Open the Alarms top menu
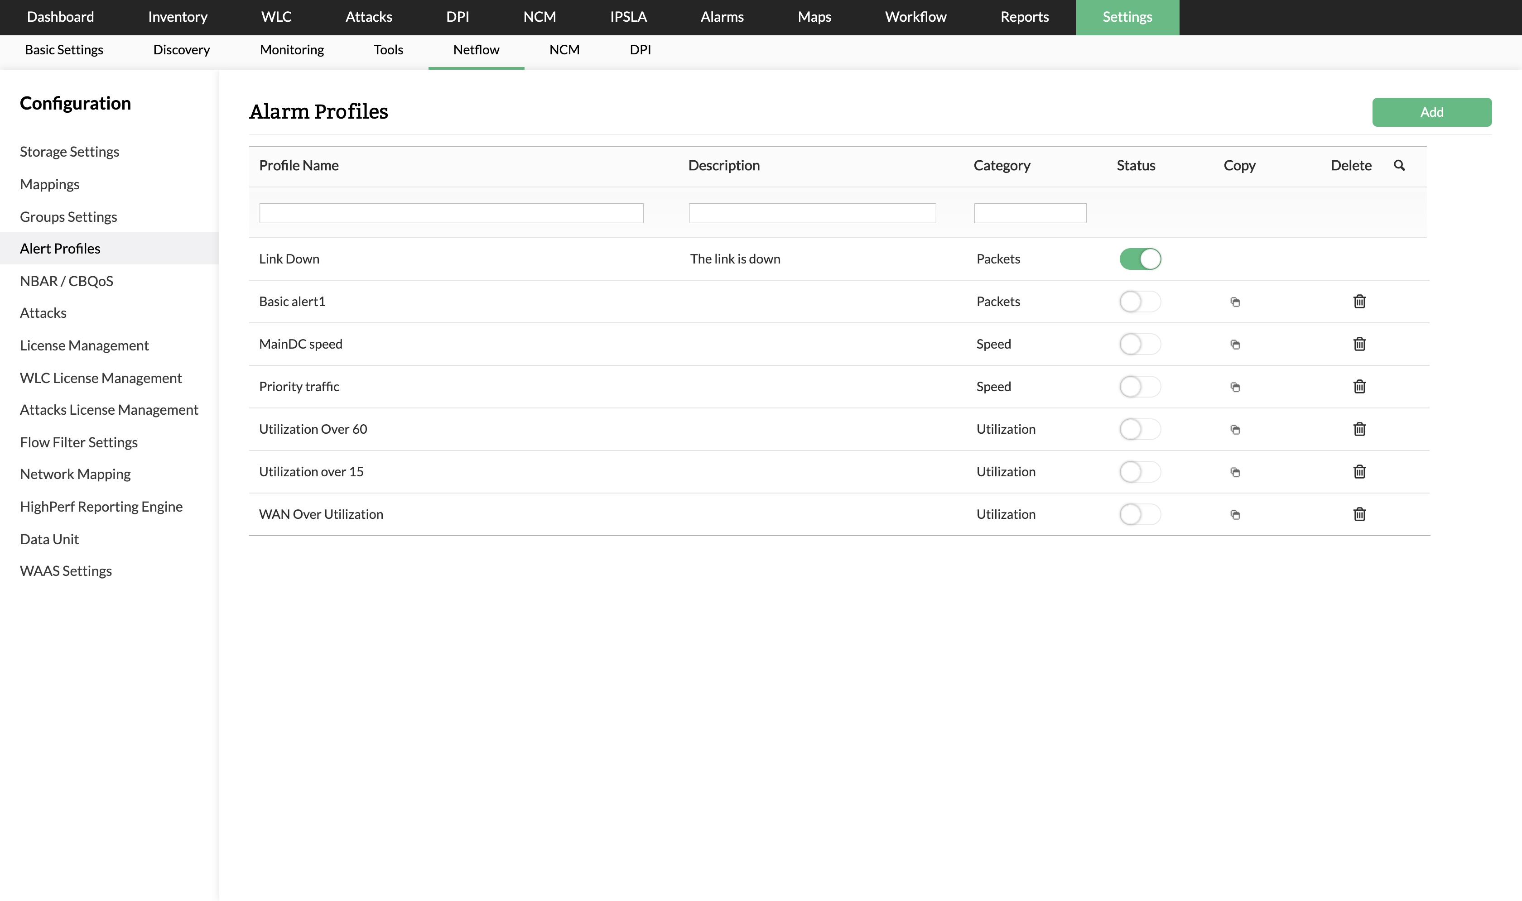The height and width of the screenshot is (901, 1522). click(x=722, y=17)
